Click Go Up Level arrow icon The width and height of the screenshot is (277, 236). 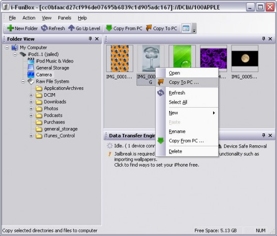click(72, 28)
